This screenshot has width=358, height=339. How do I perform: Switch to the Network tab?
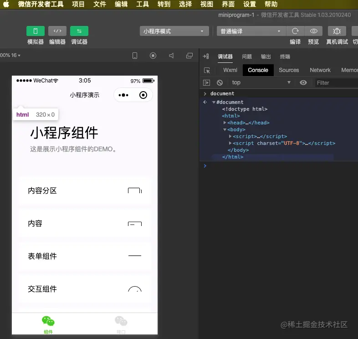[320, 70]
